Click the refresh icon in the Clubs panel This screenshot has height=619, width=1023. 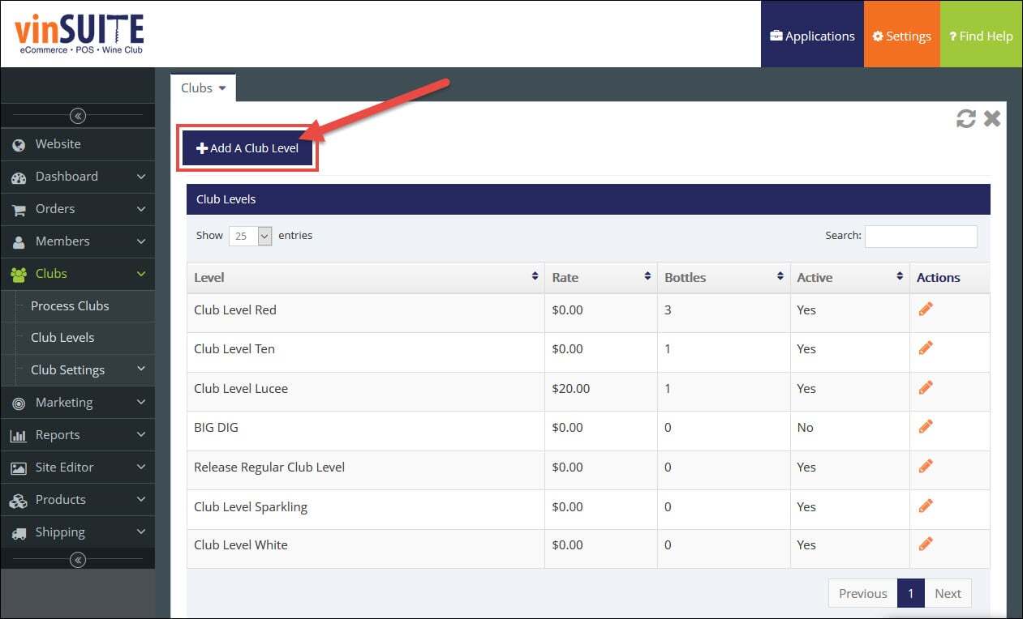[965, 119]
